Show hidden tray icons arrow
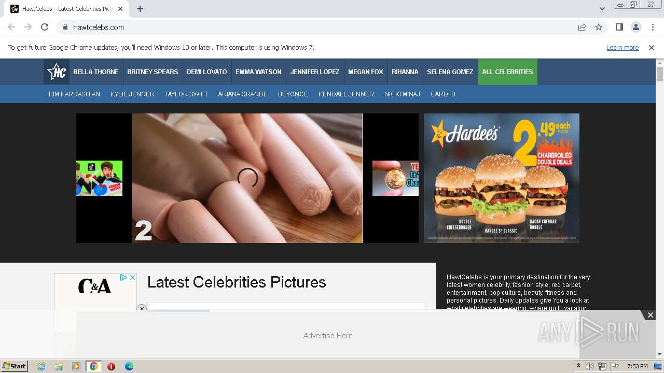Screen dimensions: 664x373 coord(579,366)
